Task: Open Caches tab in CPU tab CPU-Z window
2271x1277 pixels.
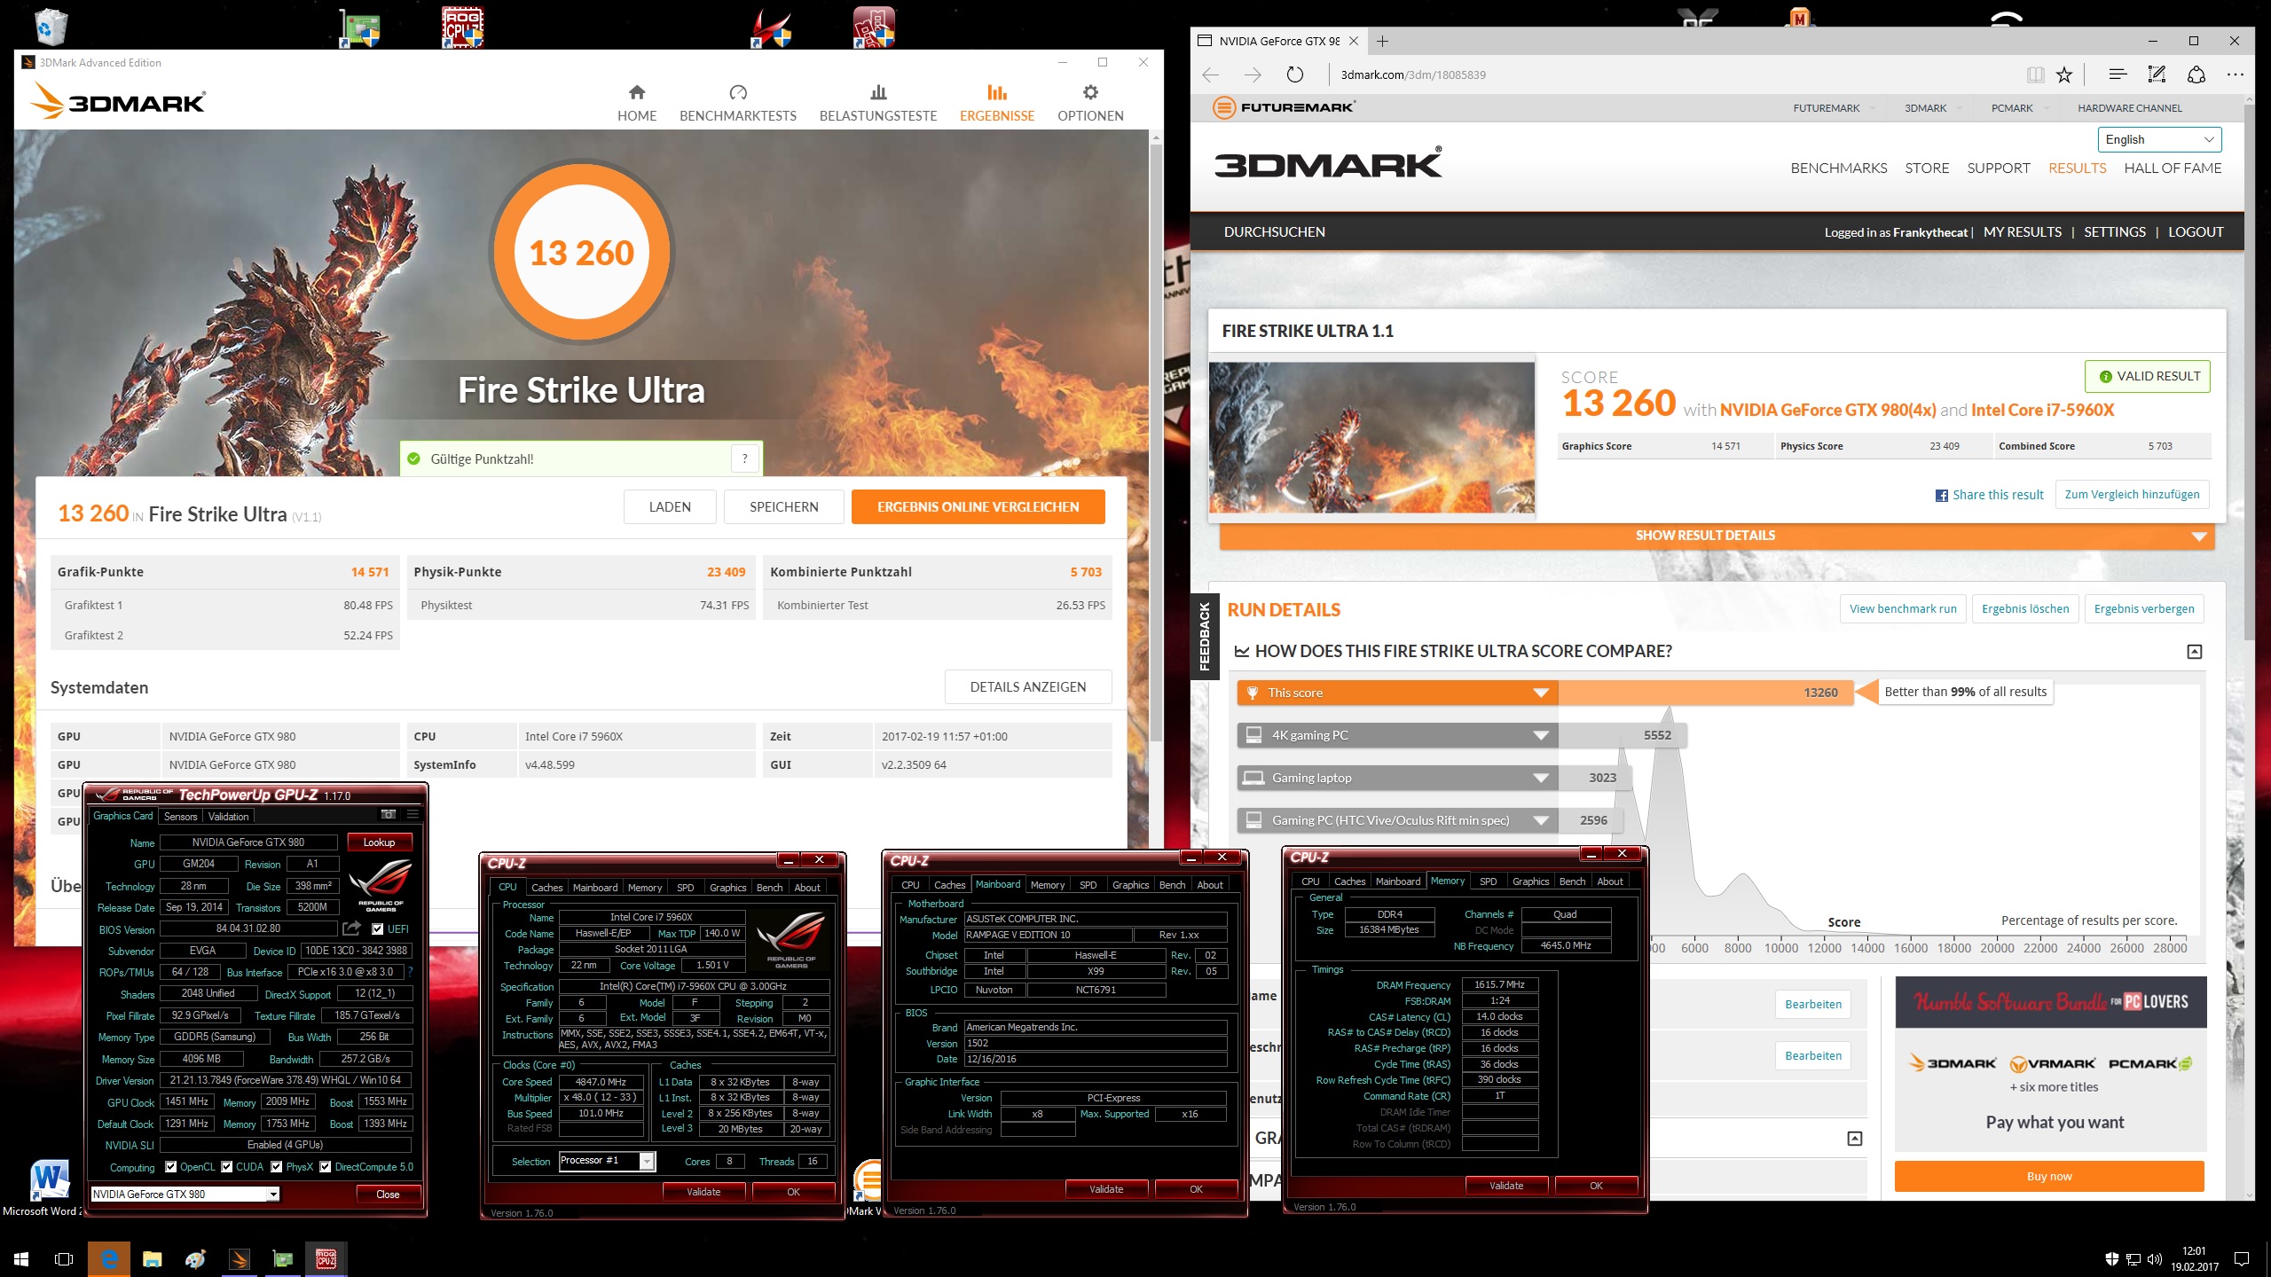Action: click(x=547, y=888)
